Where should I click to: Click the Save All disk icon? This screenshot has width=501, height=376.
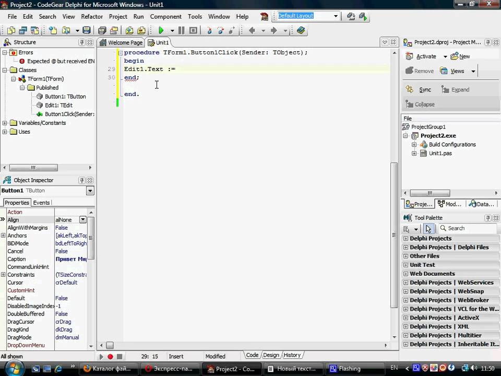[102, 30]
